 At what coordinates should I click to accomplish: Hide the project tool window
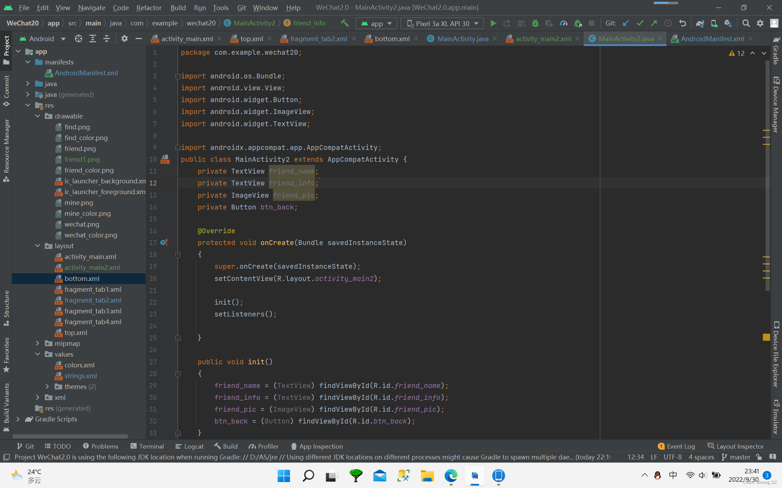click(139, 39)
